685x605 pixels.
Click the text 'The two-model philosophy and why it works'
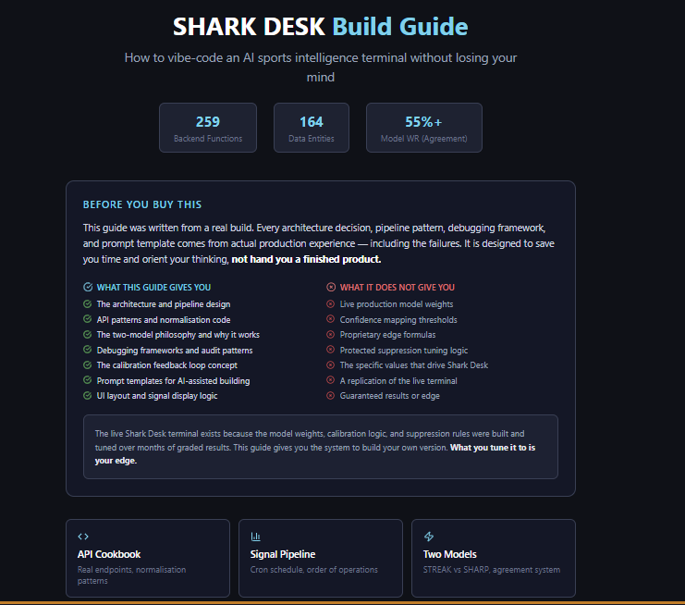point(178,334)
